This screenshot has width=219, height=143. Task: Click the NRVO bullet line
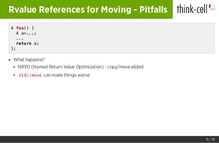(81, 67)
